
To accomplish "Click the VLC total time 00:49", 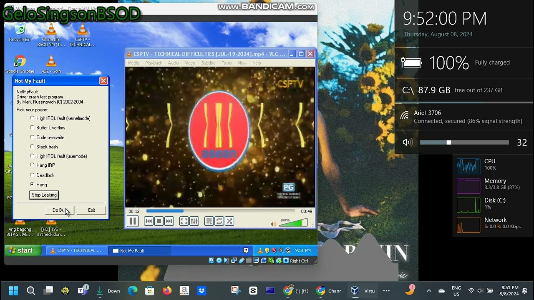I will coord(307,211).
